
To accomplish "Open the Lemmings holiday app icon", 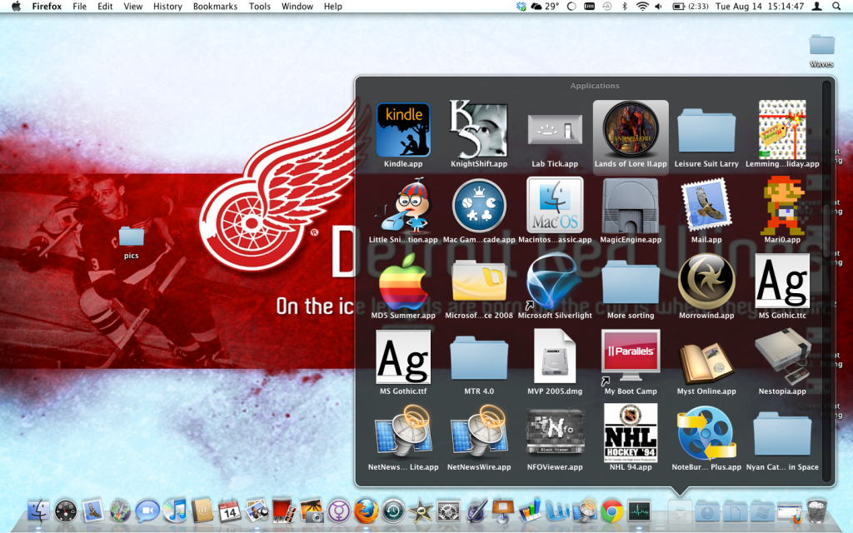I will click(x=782, y=129).
